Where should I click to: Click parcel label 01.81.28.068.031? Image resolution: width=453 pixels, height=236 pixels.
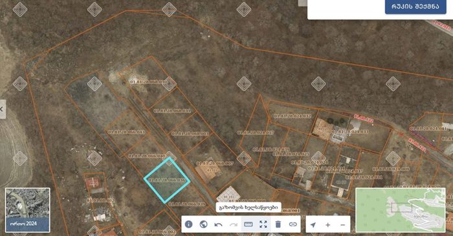[172, 111]
